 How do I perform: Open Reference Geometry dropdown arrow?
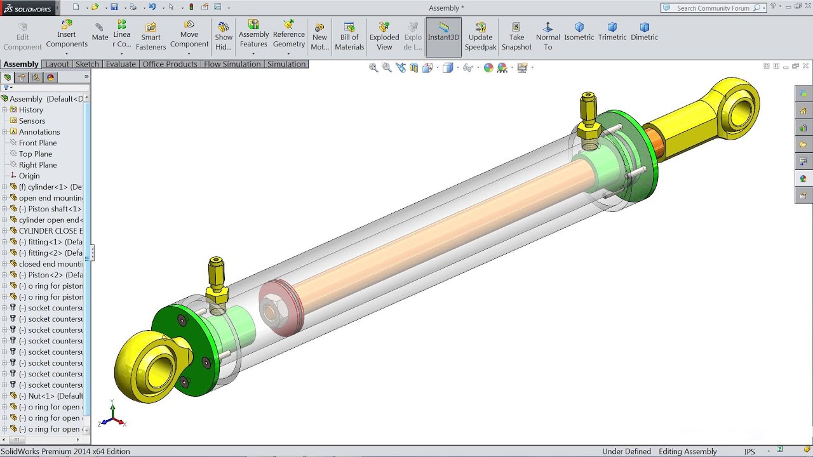coord(289,54)
